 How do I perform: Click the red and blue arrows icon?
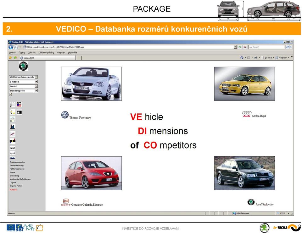(12, 141)
